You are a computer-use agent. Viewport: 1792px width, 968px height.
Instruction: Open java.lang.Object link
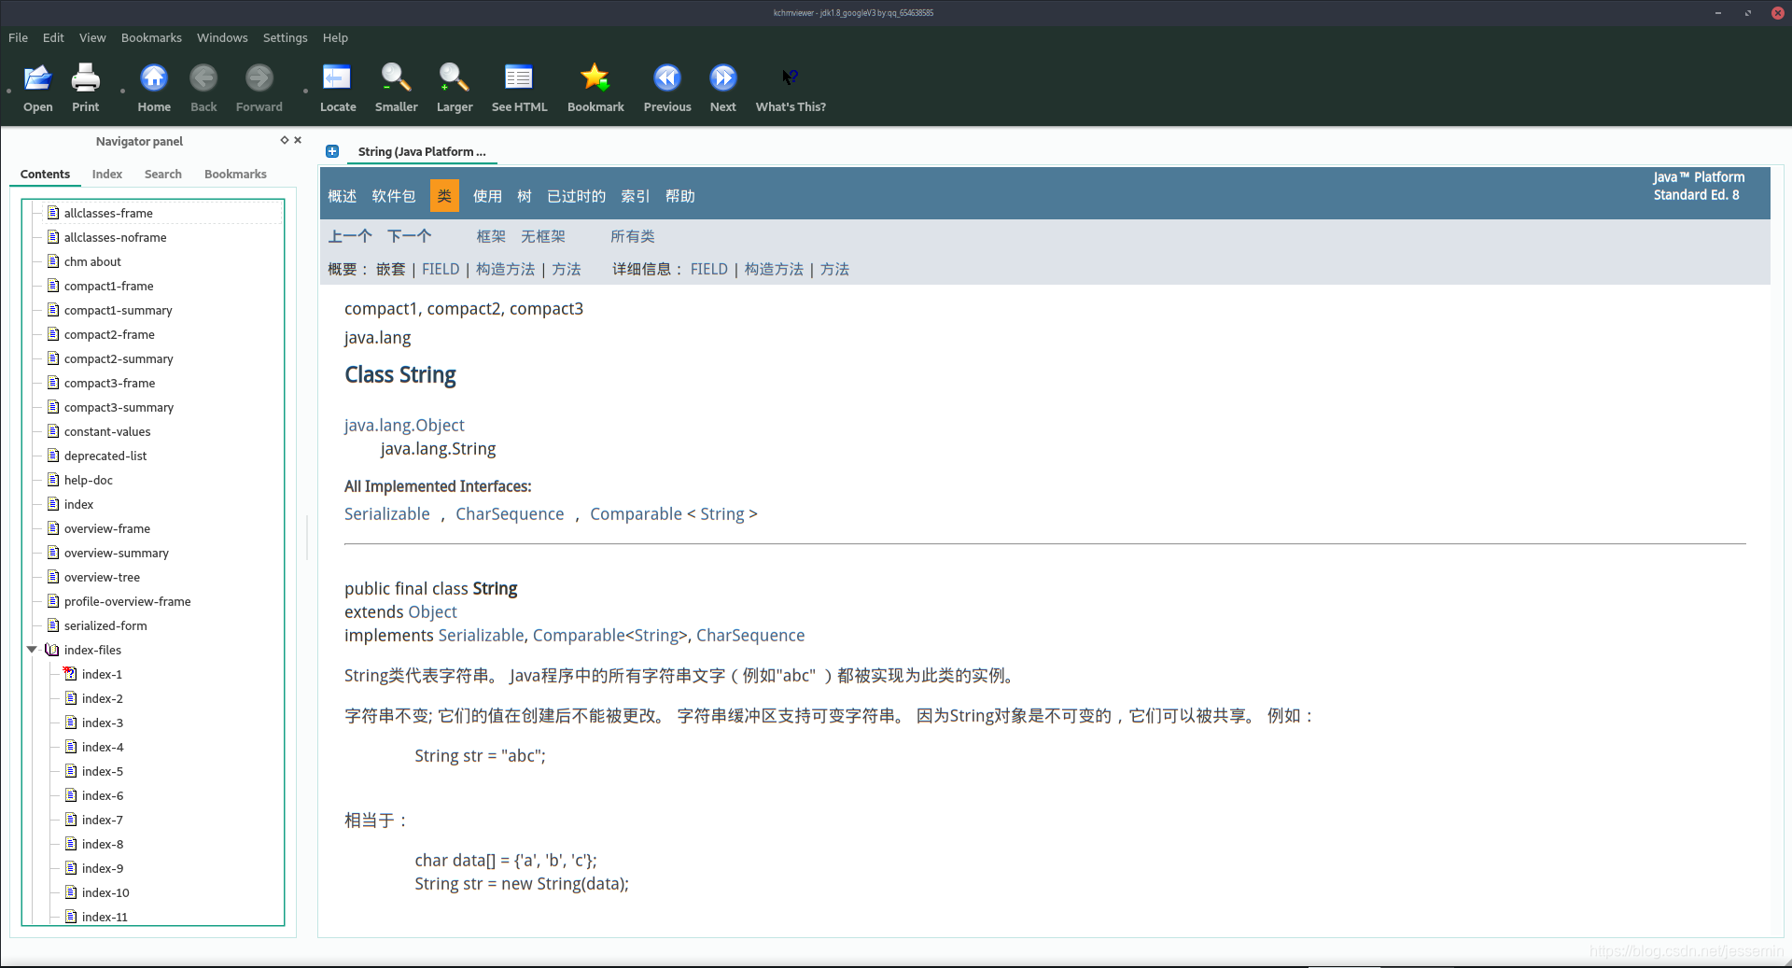[x=404, y=425]
